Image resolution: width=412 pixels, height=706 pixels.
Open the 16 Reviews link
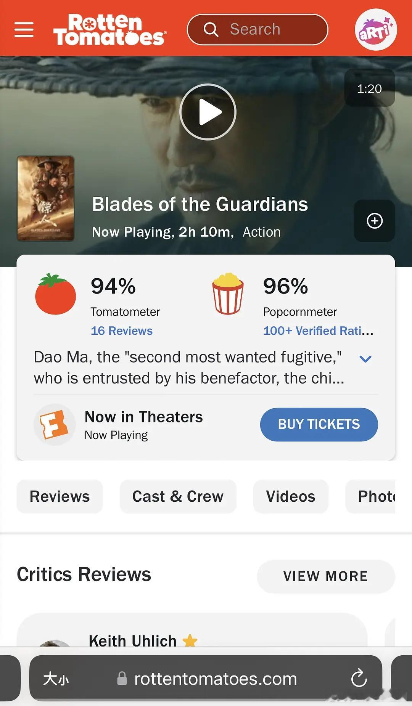tap(122, 331)
